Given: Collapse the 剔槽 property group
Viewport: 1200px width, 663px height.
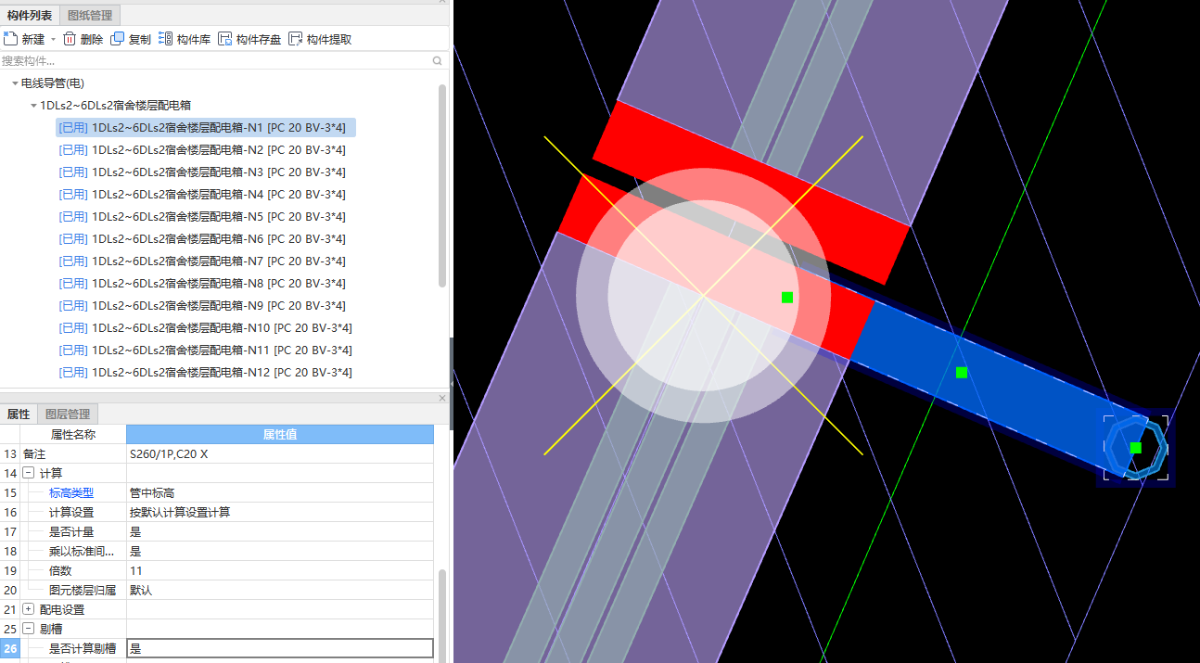Looking at the screenshot, I should point(28,629).
